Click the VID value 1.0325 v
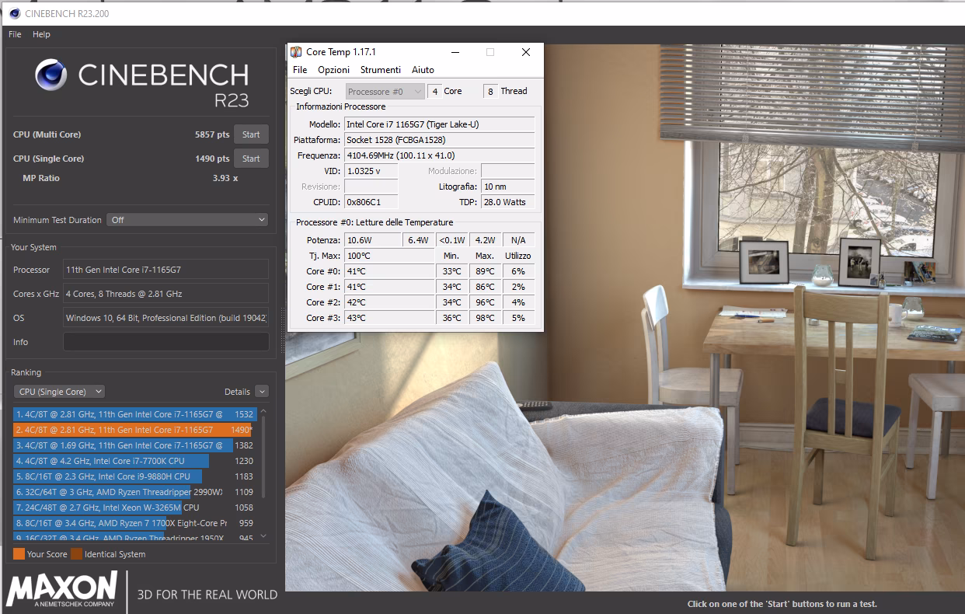Viewport: 965px width, 614px height. 371,171
